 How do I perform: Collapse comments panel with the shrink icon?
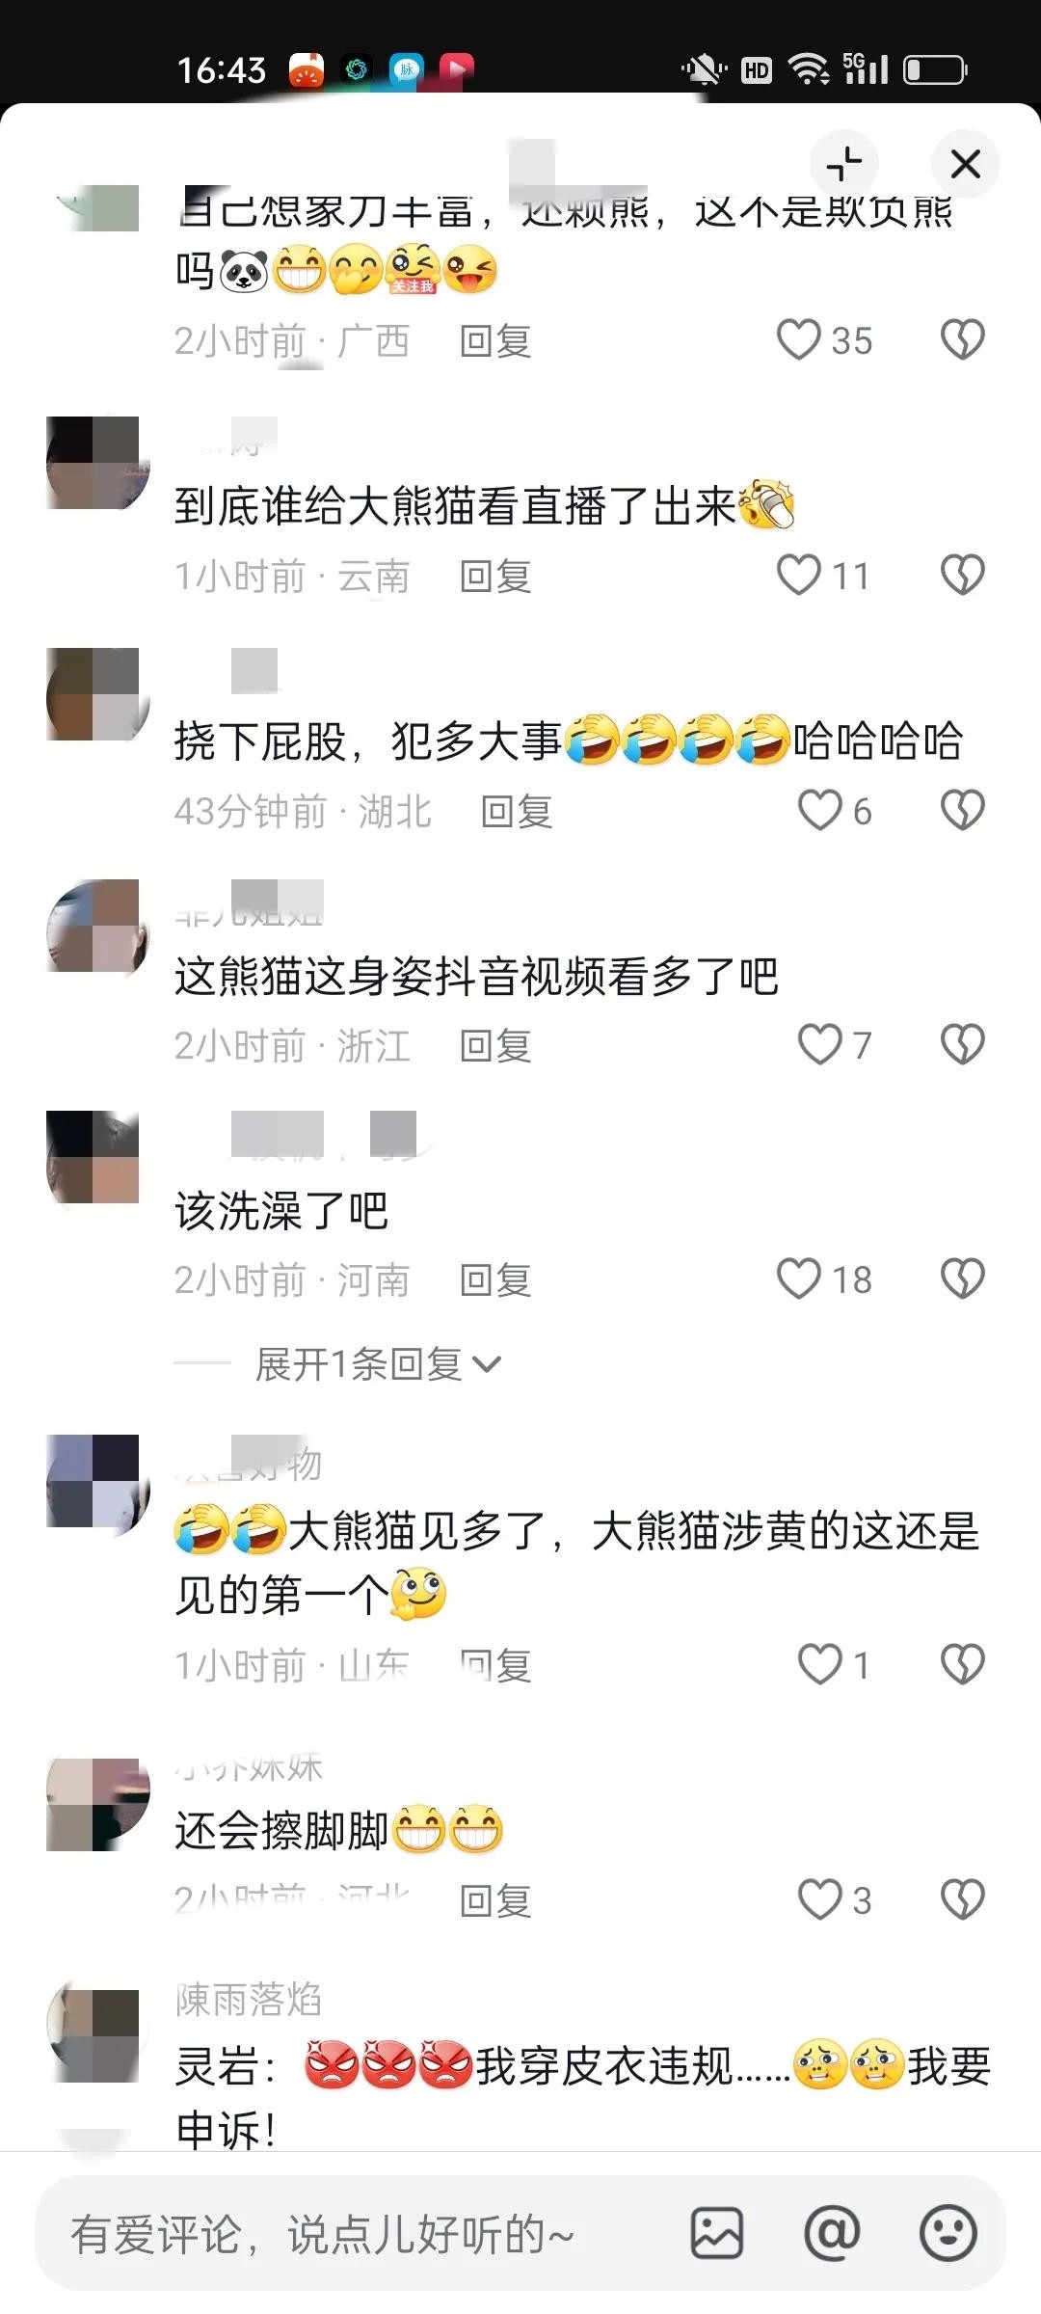[844, 163]
